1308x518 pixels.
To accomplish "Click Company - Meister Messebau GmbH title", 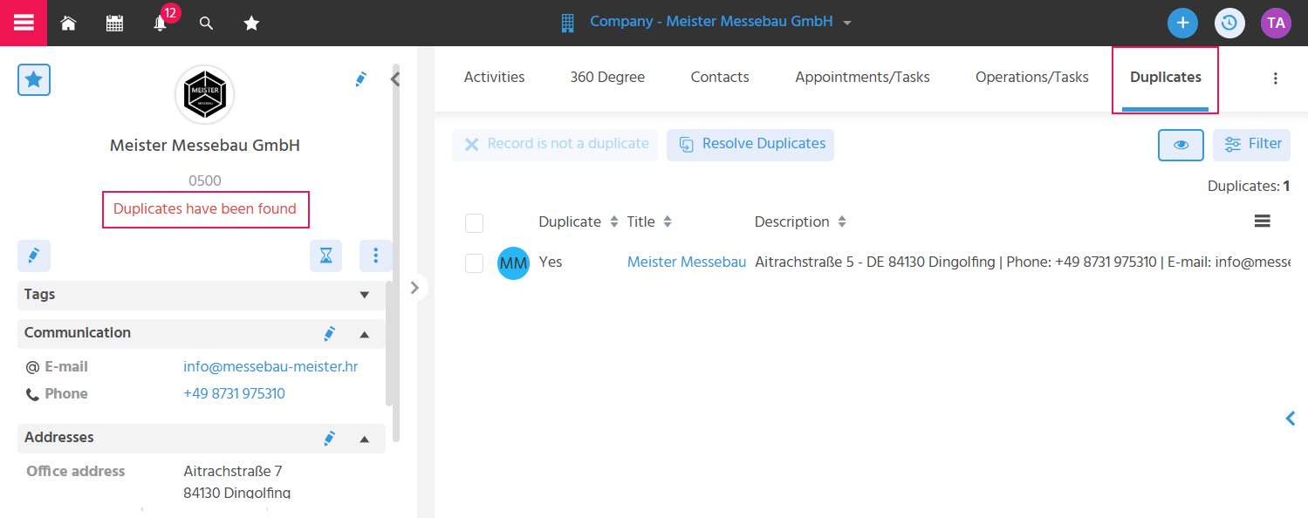I will (x=711, y=22).
